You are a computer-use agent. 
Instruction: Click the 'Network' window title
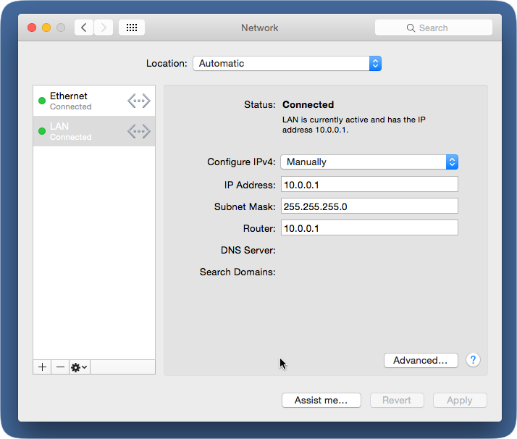[x=259, y=28]
